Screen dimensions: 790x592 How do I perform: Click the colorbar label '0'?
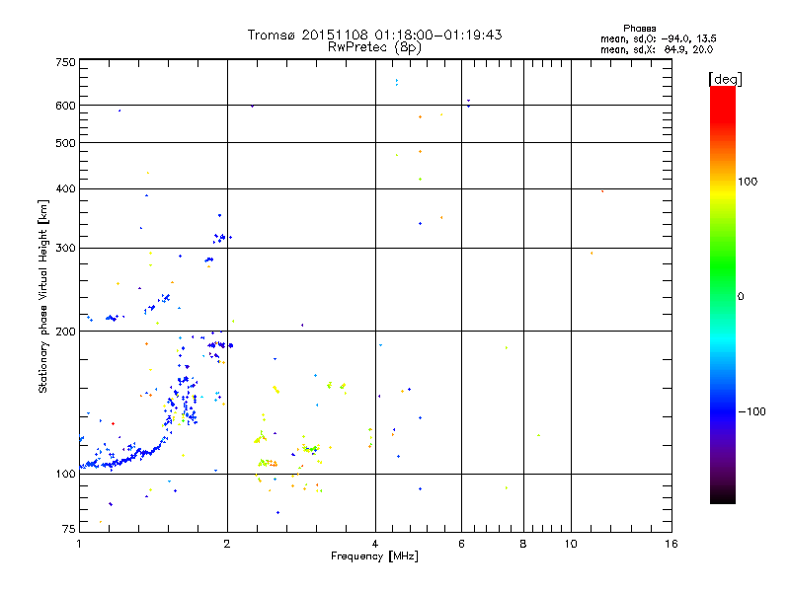(x=741, y=296)
